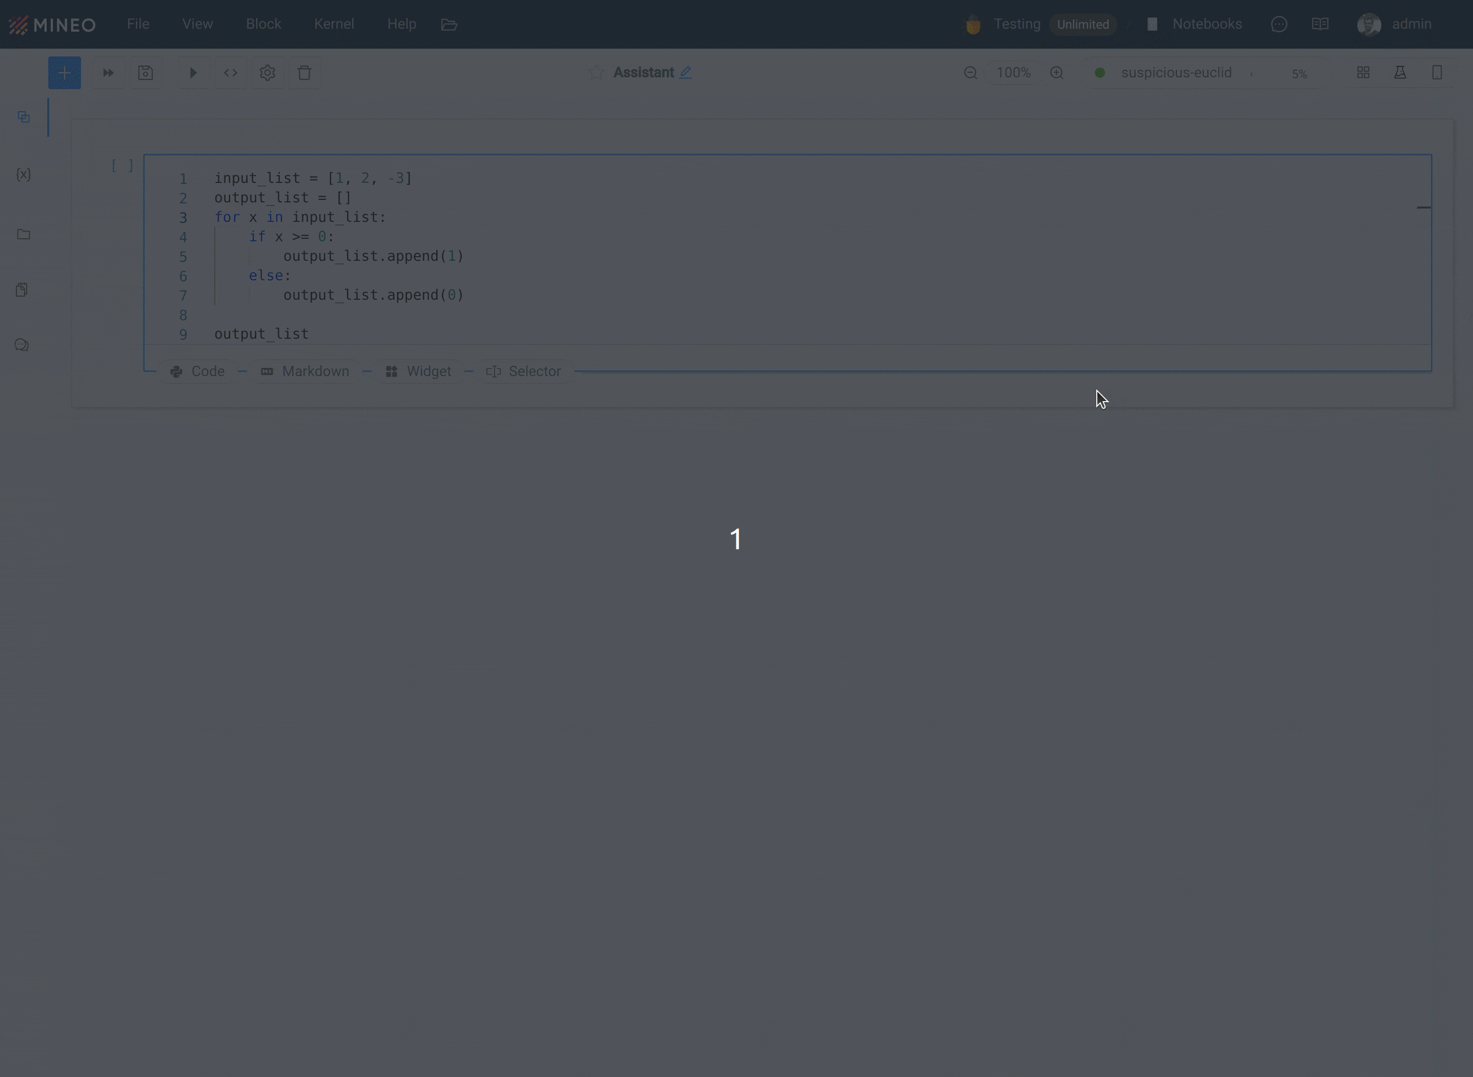Open the documentation book icon
The width and height of the screenshot is (1473, 1077).
(x=1320, y=24)
